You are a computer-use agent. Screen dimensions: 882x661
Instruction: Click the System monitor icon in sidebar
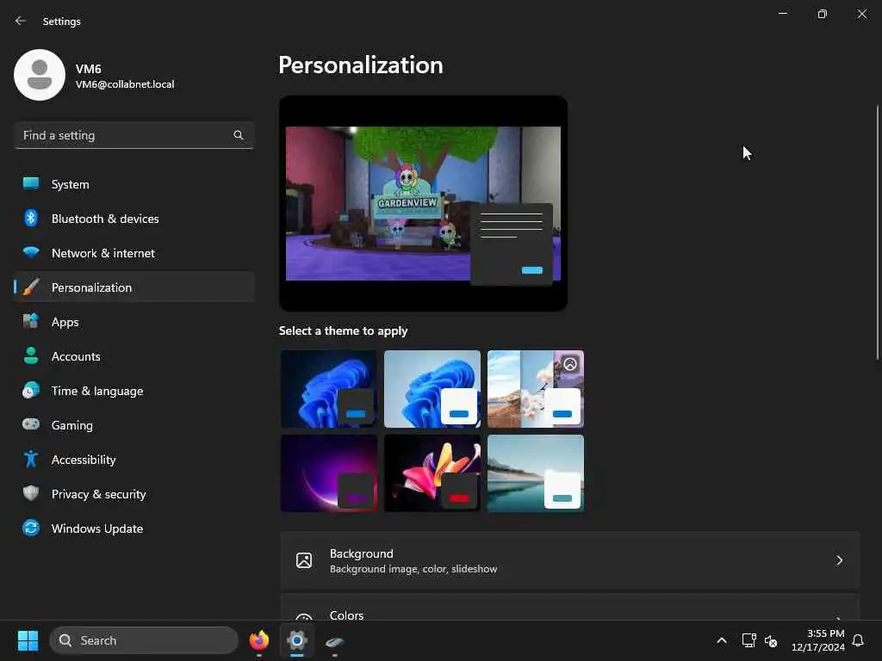31,184
